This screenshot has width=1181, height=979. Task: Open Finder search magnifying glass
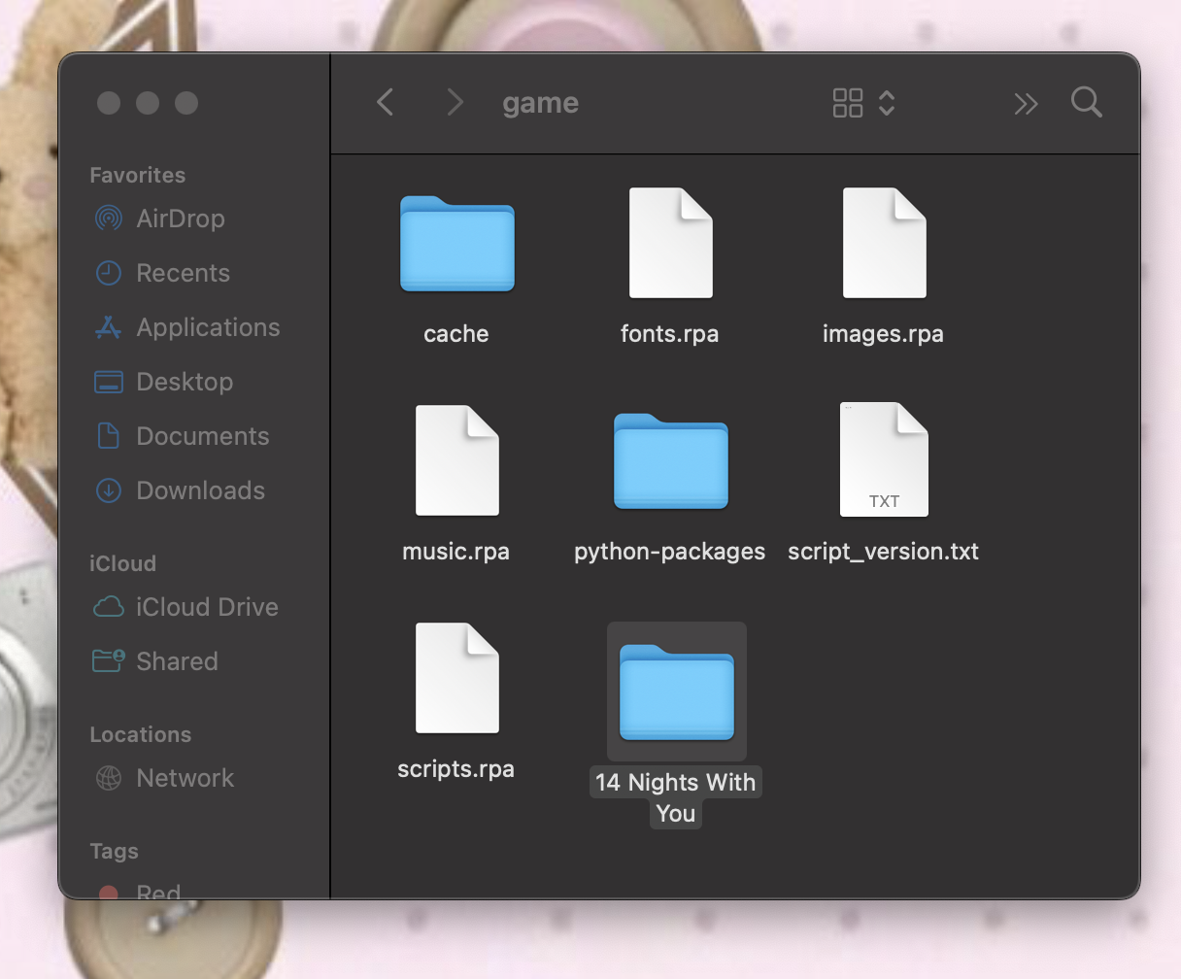(x=1087, y=102)
